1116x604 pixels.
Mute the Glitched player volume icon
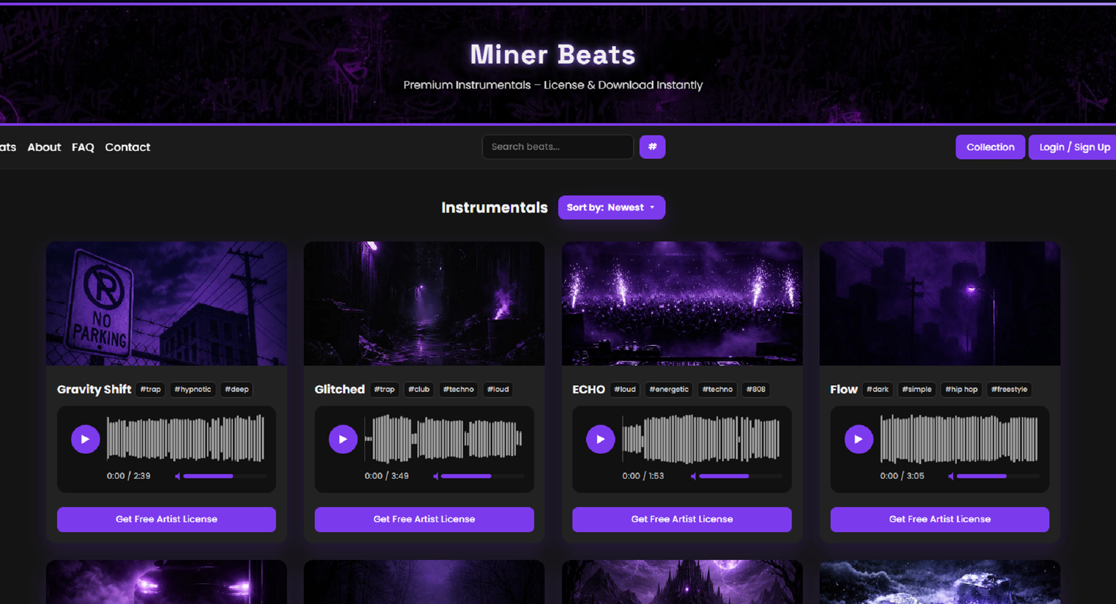click(x=435, y=476)
